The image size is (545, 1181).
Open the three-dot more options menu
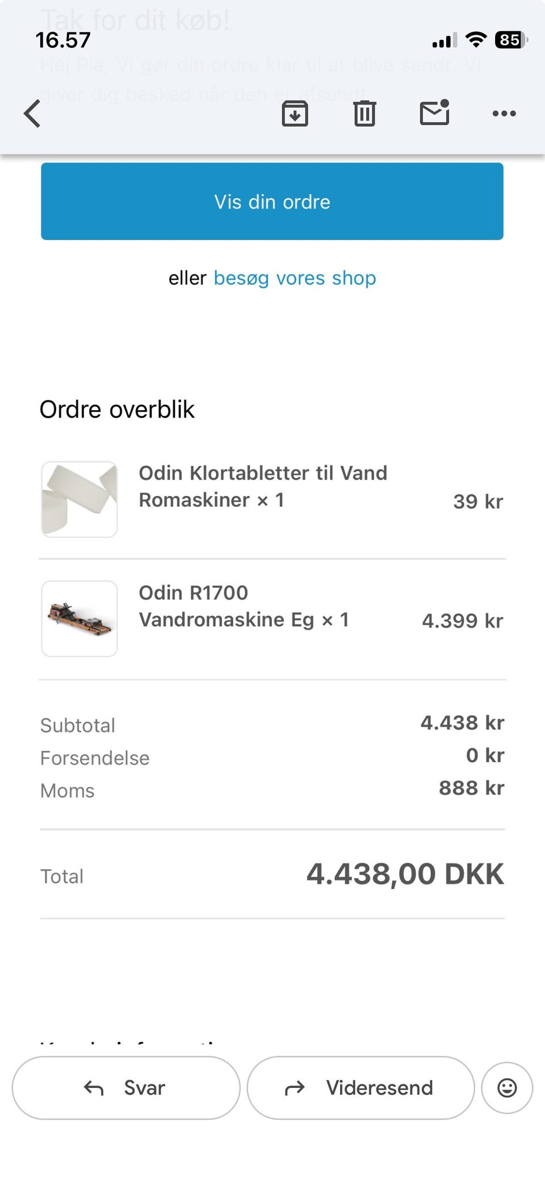[x=504, y=114]
